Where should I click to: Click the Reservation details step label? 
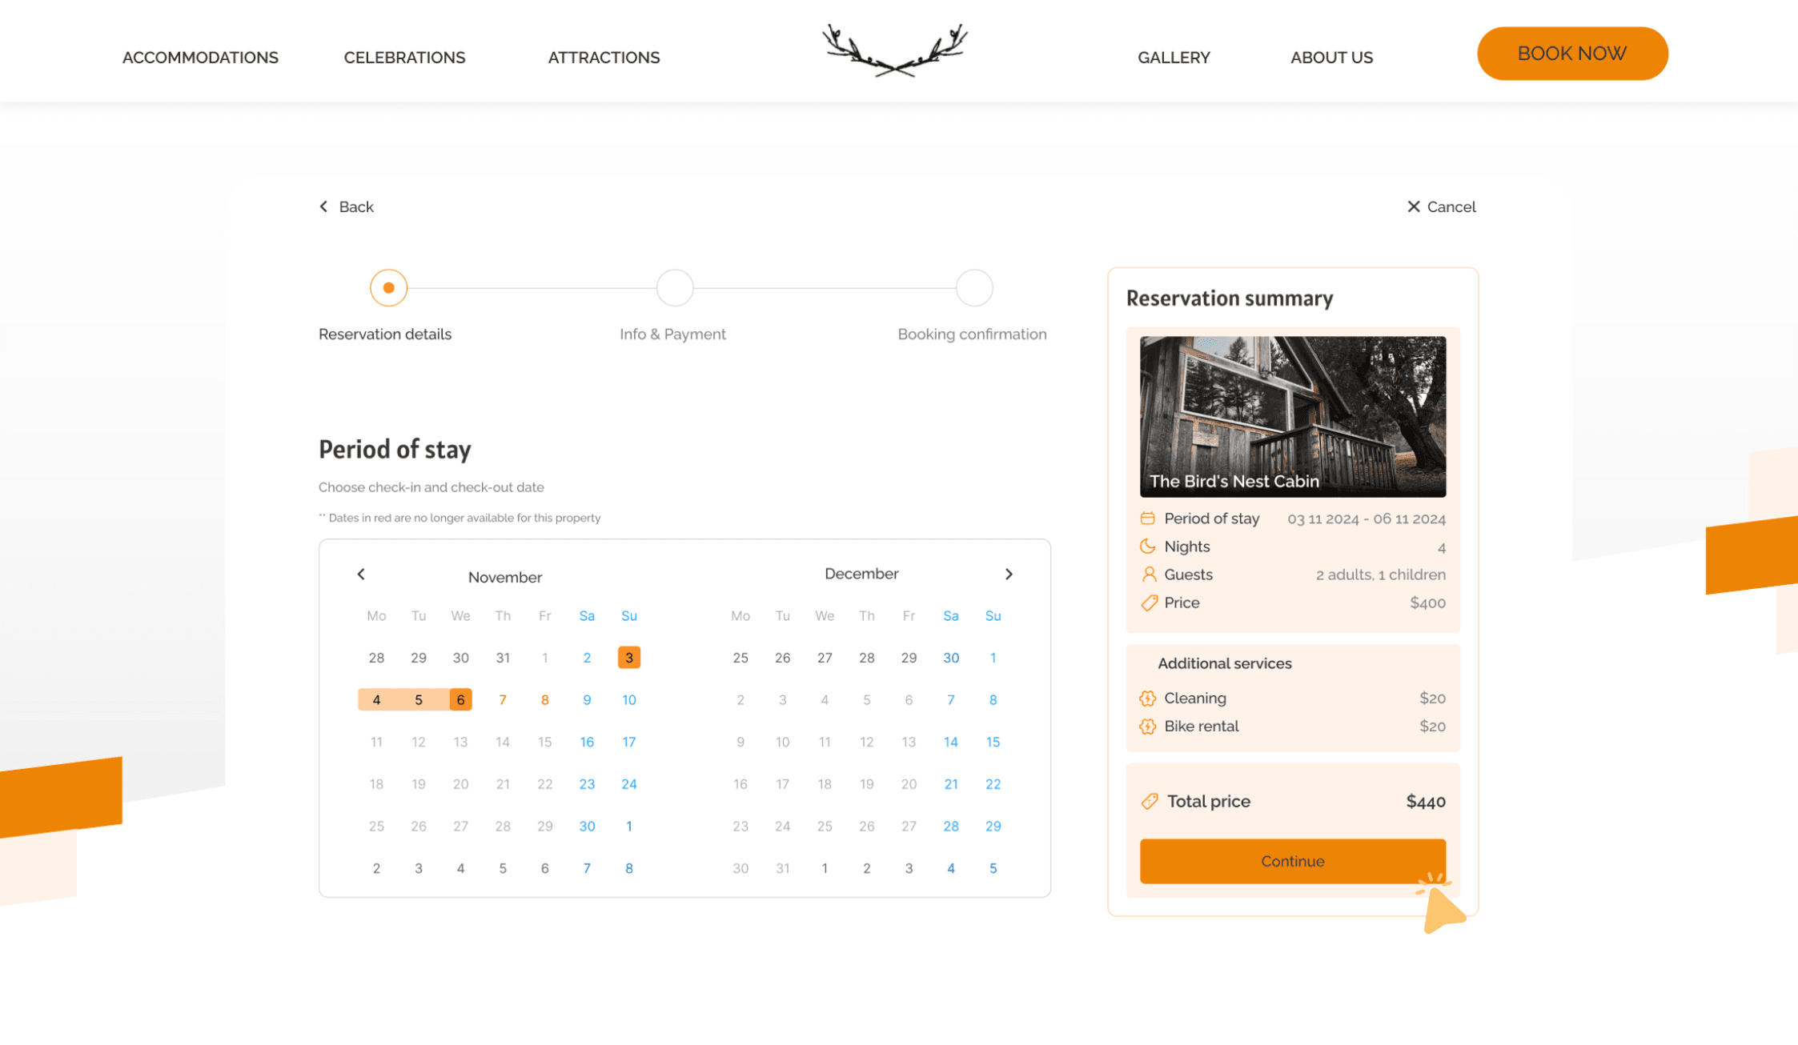coord(385,334)
